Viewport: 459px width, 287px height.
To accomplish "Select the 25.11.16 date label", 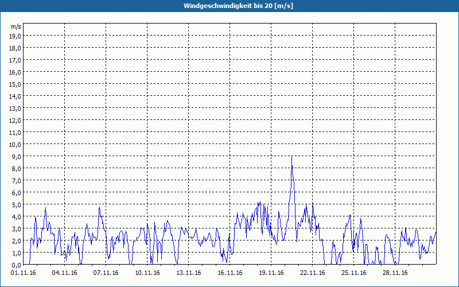I will tap(354, 273).
